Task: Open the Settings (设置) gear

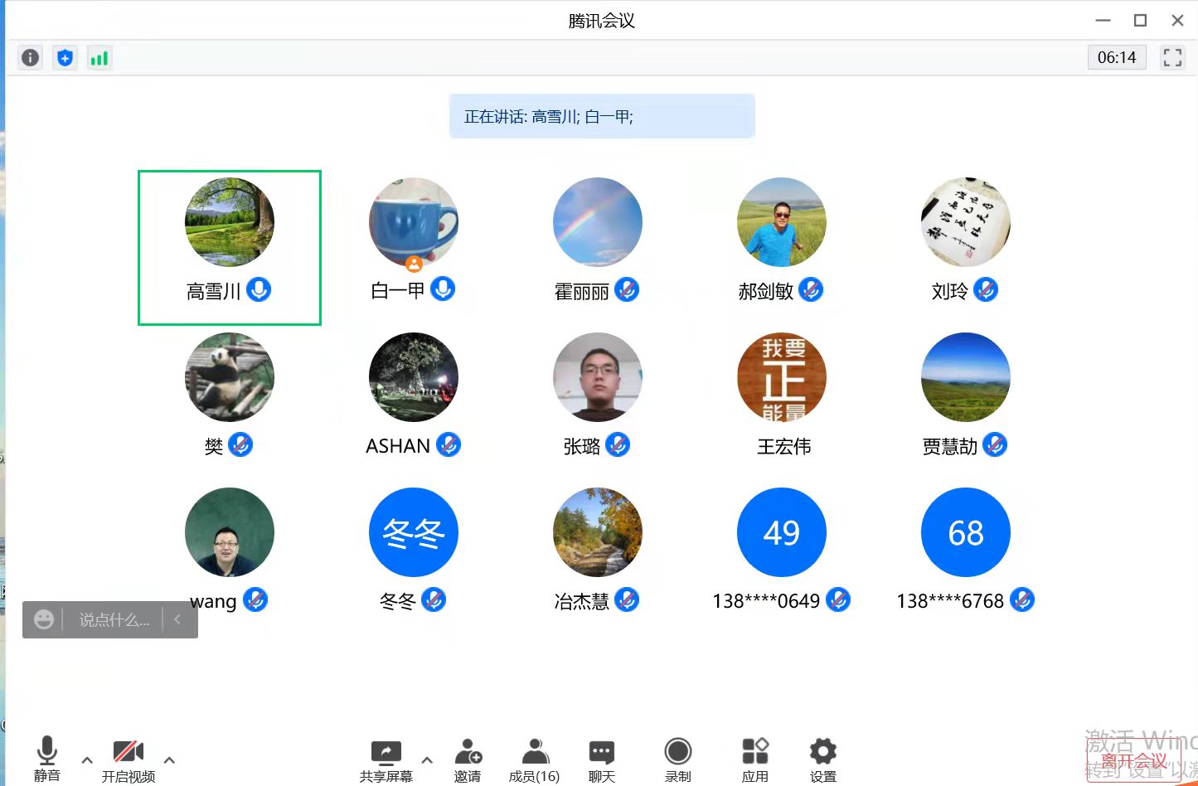Action: pyautogui.click(x=822, y=759)
